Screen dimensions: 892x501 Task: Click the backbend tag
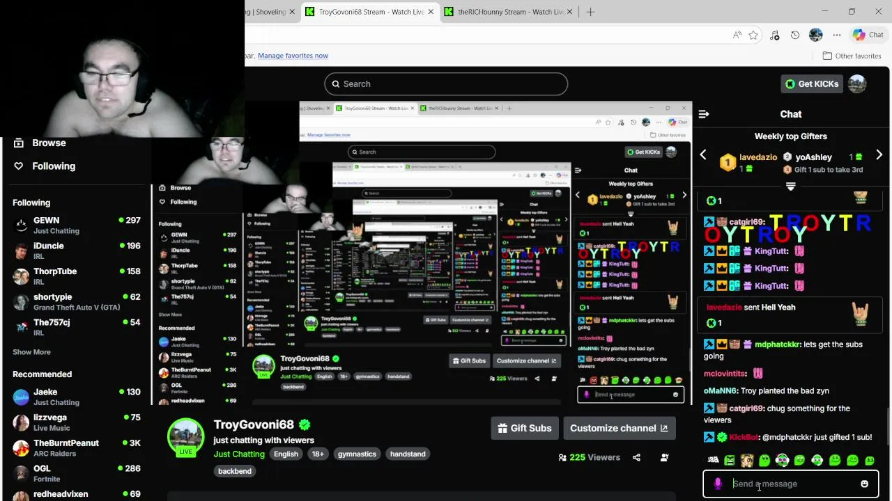point(235,471)
